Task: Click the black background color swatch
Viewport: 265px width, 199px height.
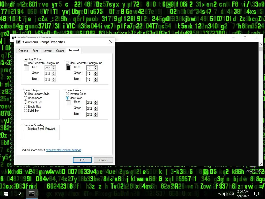Action: pyautogui.click(x=68, y=68)
